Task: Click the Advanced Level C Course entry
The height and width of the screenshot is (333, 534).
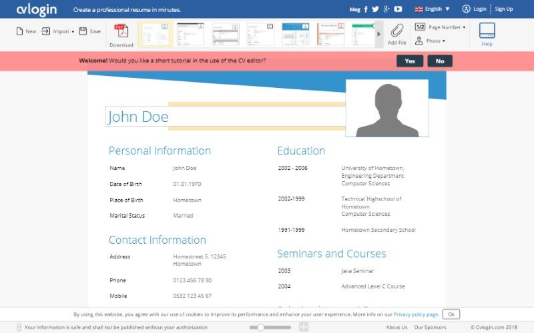Action: (373, 286)
